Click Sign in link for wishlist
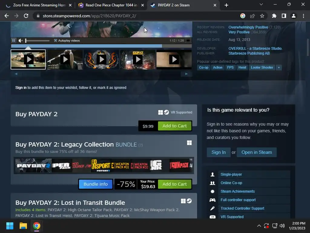Screen dimensions: 310x233 click(21, 88)
